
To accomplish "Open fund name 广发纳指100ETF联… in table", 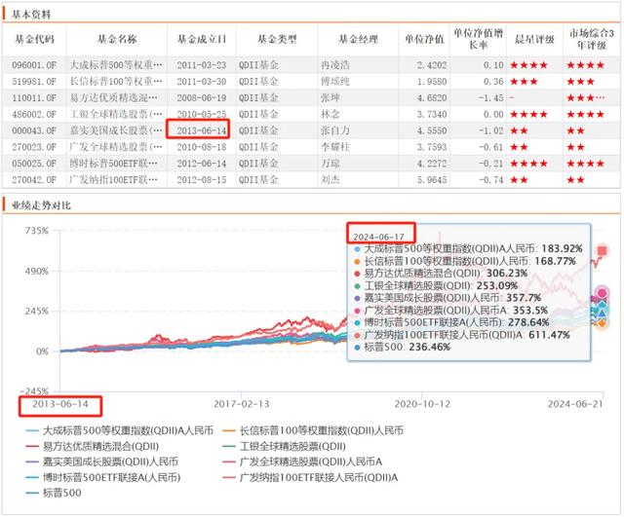I will pos(113,179).
